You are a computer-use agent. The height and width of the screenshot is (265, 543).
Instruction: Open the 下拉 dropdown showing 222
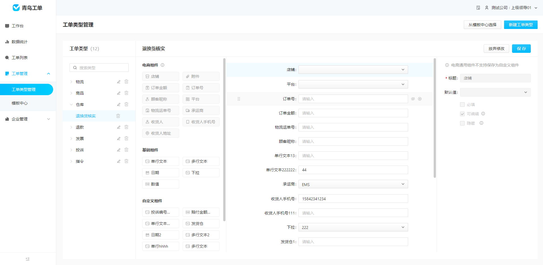click(353, 227)
